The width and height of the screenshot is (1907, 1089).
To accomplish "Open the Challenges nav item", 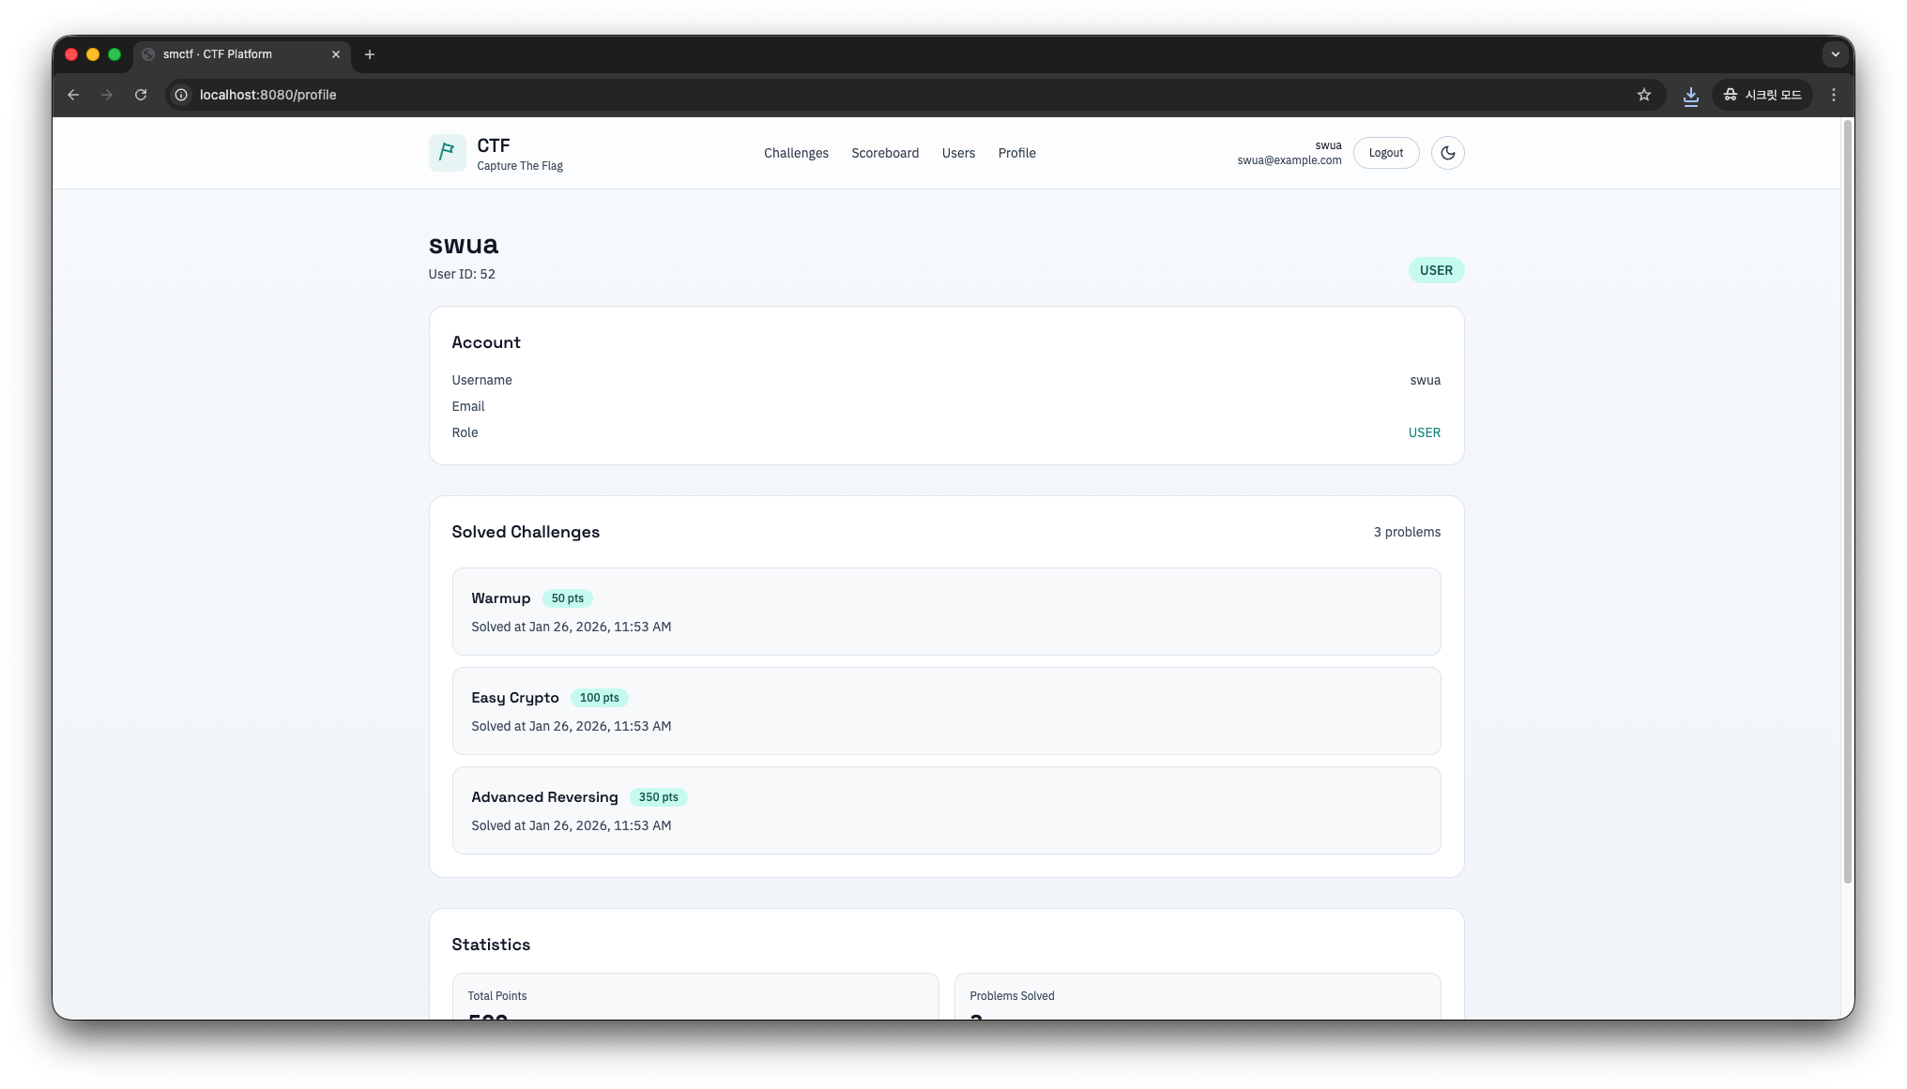I will click(x=796, y=153).
